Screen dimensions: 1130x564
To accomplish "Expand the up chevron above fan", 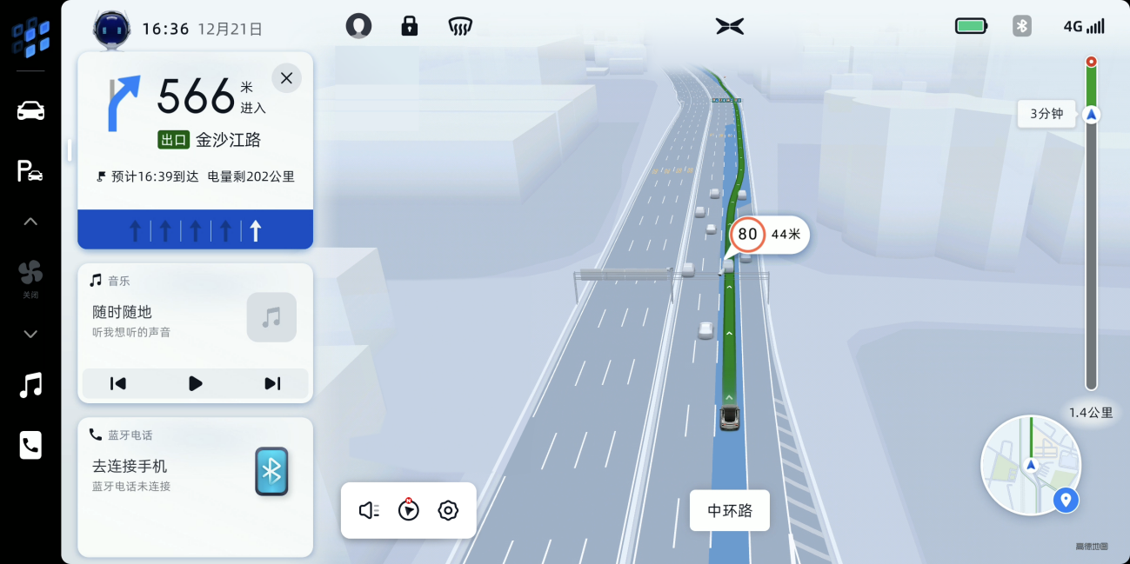I will (30, 222).
